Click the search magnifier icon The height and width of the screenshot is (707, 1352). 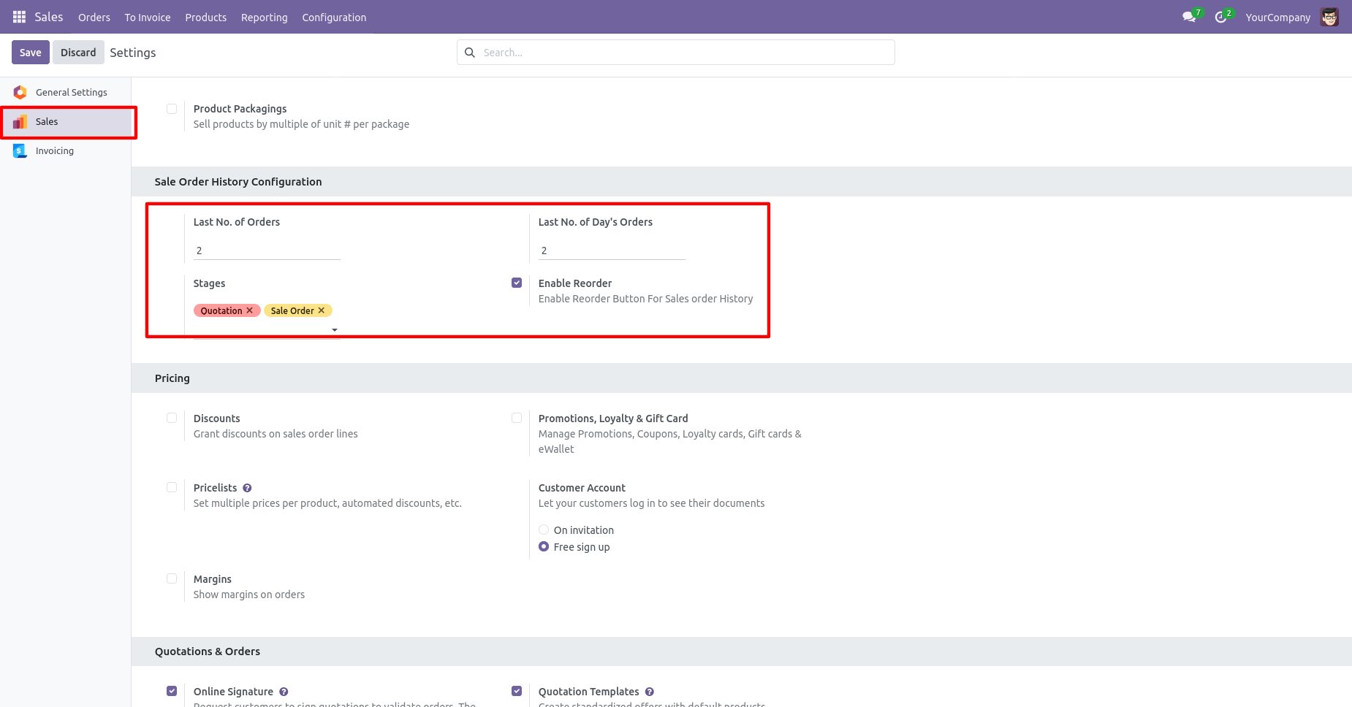coord(470,53)
